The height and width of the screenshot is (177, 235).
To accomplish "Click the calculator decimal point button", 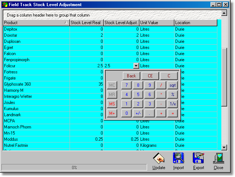I will pyautogui.click(x=150, y=113).
